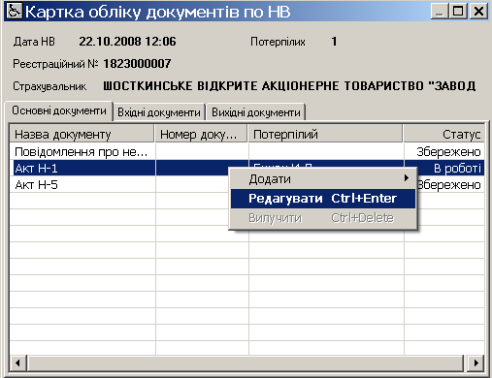Minimize the Картка обліку документів window
This screenshot has width=492, height=378.
coord(440,12)
